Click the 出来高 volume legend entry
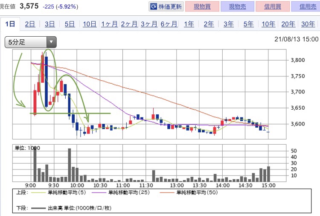This screenshot has width=320, height=216. pos(80,208)
